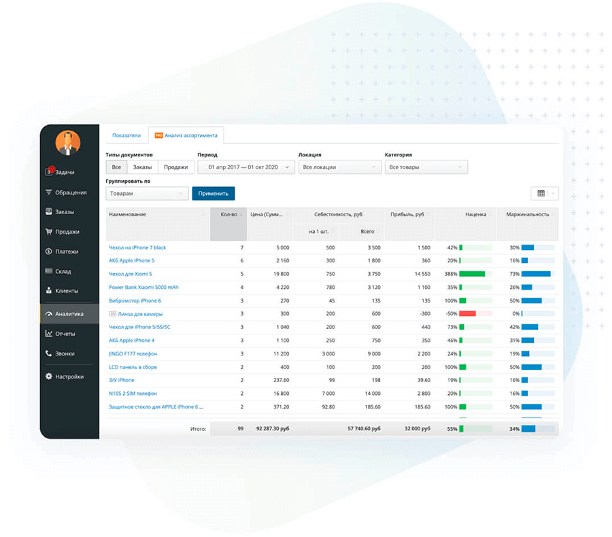This screenshot has width=612, height=537.
Task: Open Платежи in the sidebar
Action: (66, 252)
